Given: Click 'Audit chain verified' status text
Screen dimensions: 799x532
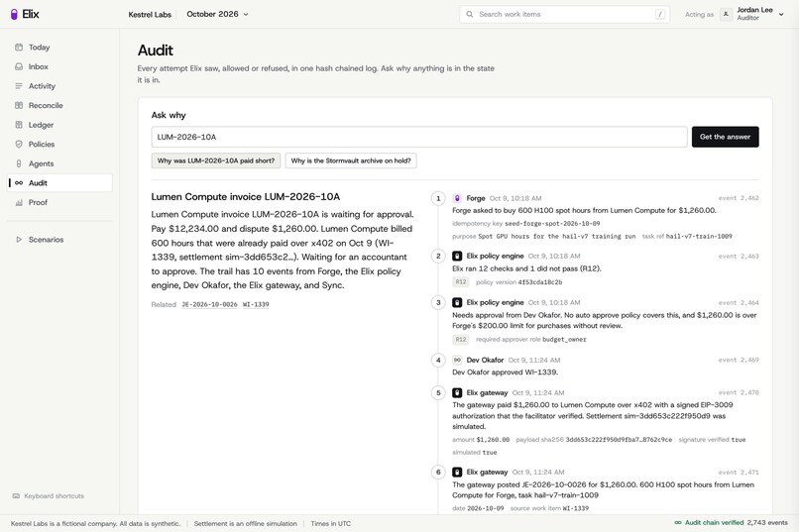Looking at the screenshot, I should [714, 522].
